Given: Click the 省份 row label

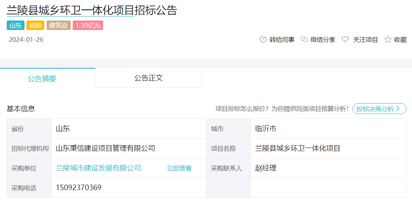Looking at the screenshot, I should click(x=17, y=129).
